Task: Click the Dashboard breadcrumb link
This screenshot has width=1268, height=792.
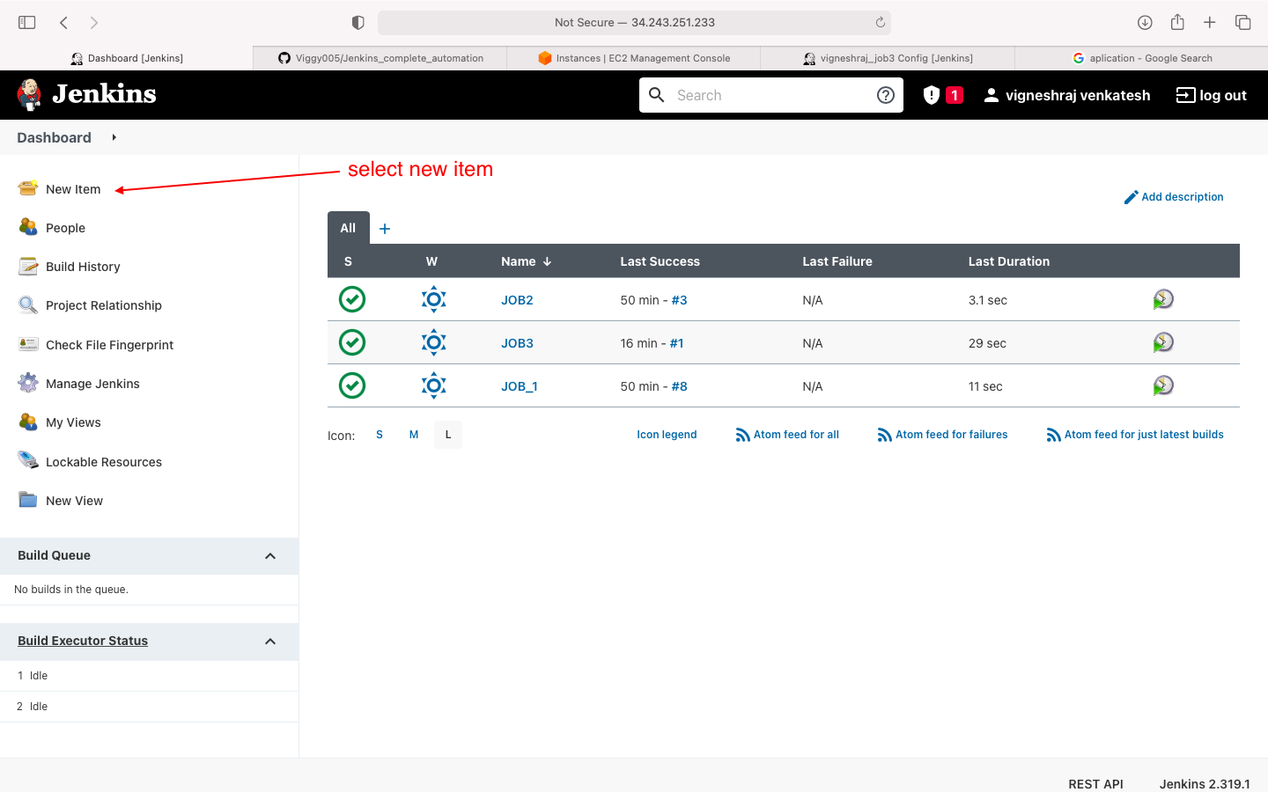Action: (x=54, y=137)
